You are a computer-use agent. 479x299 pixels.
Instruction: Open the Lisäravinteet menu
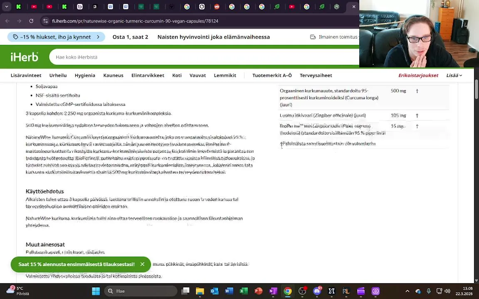click(x=26, y=75)
